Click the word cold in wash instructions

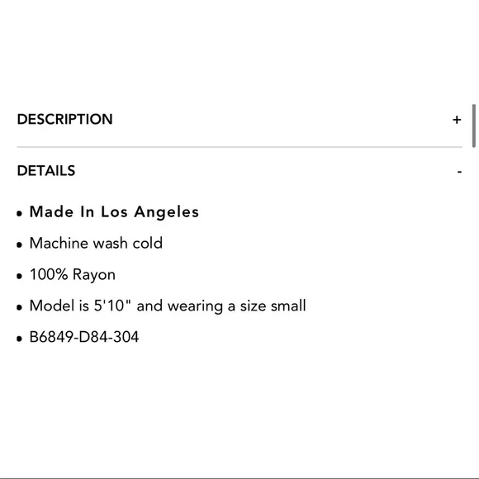148,243
